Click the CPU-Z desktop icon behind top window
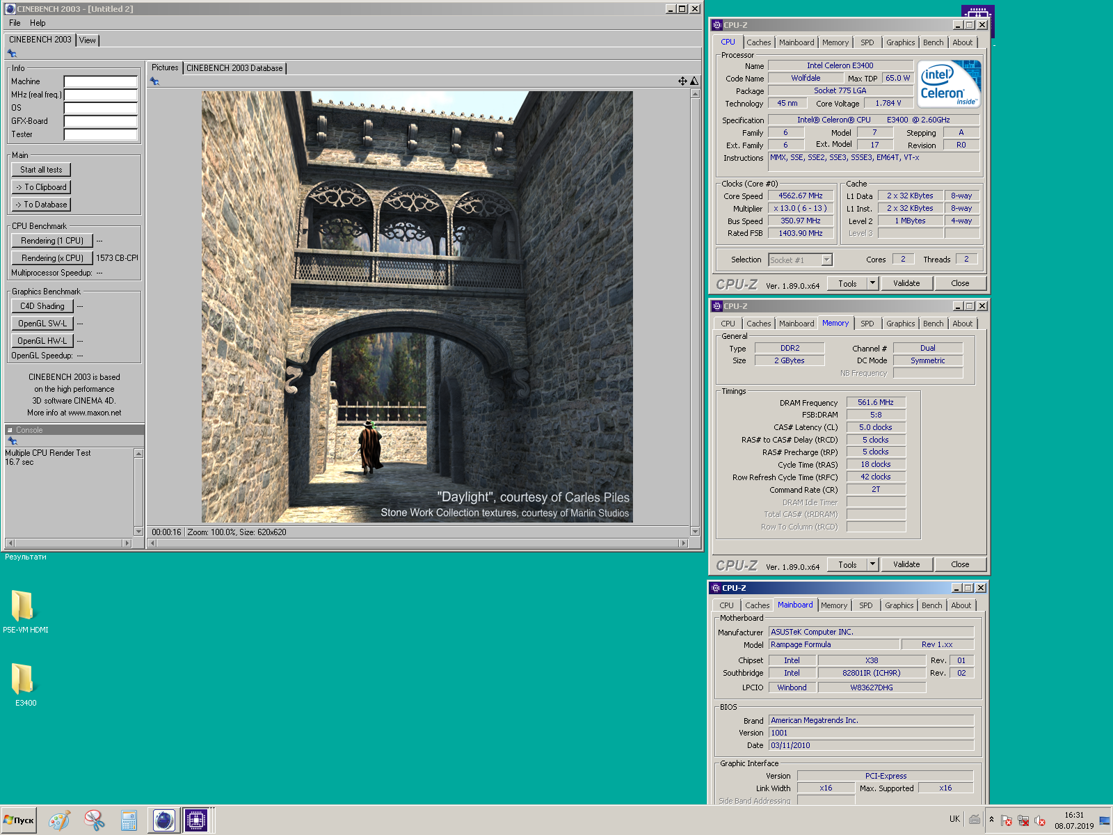1113x835 pixels. coord(978,13)
